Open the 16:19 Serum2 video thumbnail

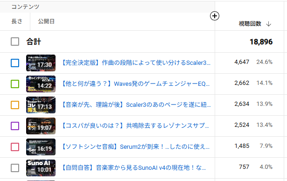tap(41, 147)
